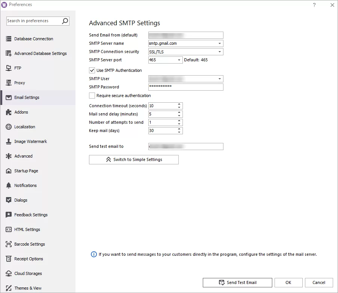
Task: Click the Addons puzzle piece icon
Action: point(9,112)
